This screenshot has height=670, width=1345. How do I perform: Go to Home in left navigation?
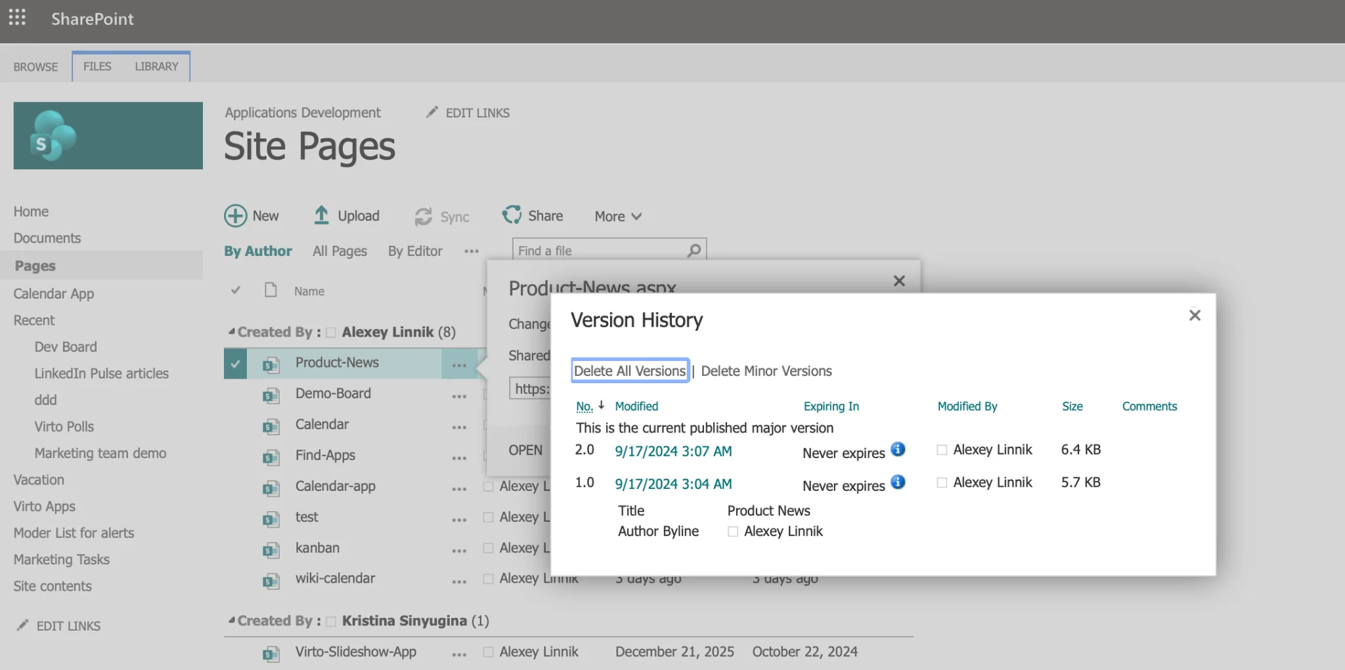(31, 211)
